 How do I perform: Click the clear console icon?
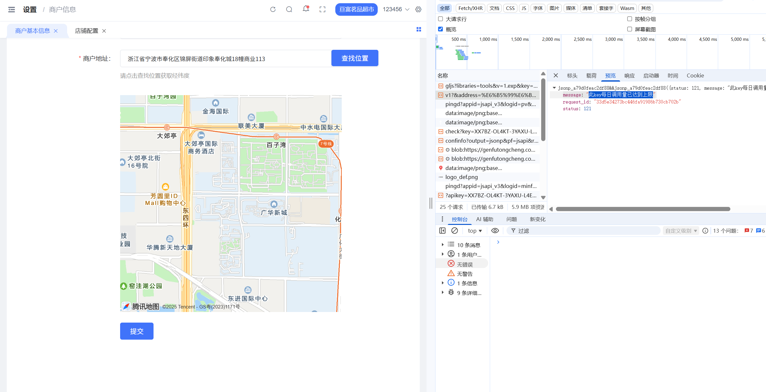pyautogui.click(x=454, y=231)
